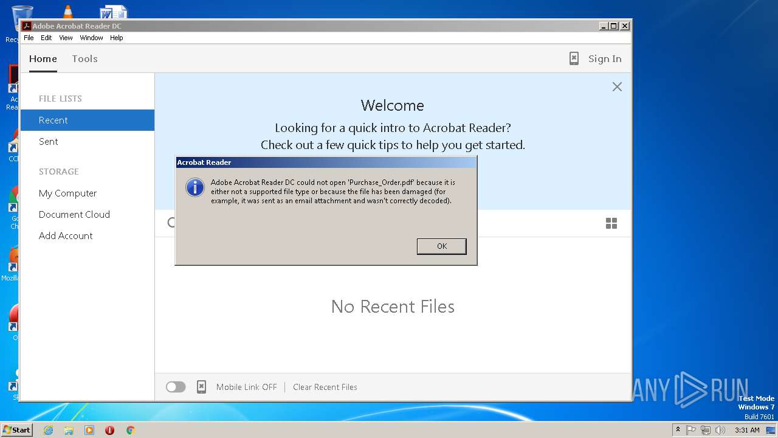778x438 pixels.
Task: Open the Word document on the desktop
Action: click(x=114, y=12)
